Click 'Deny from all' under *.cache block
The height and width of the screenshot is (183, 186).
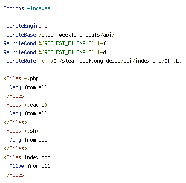click(x=28, y=113)
